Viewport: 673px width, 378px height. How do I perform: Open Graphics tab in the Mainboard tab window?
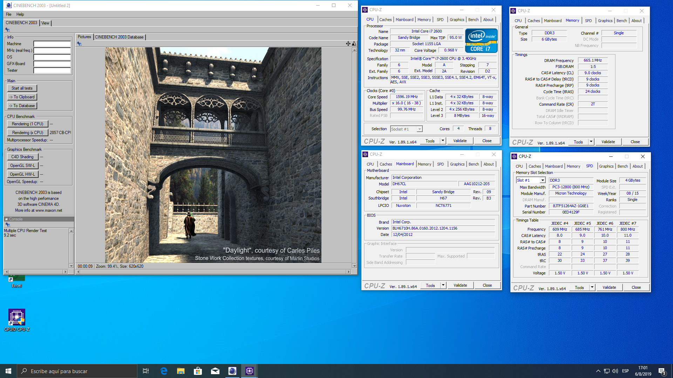[457, 164]
